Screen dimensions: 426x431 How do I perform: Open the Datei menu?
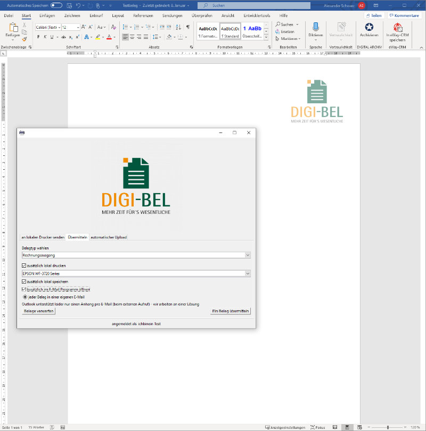pos(9,15)
